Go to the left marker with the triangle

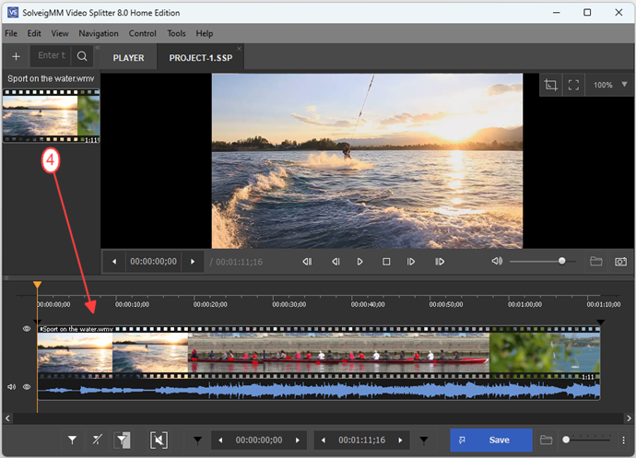(x=197, y=440)
